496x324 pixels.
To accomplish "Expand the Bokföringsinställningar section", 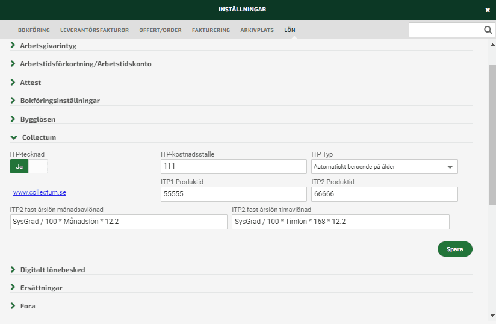I will [x=60, y=101].
